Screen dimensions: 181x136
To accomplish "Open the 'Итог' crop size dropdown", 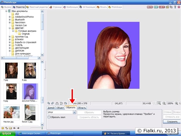I will (74, 112).
